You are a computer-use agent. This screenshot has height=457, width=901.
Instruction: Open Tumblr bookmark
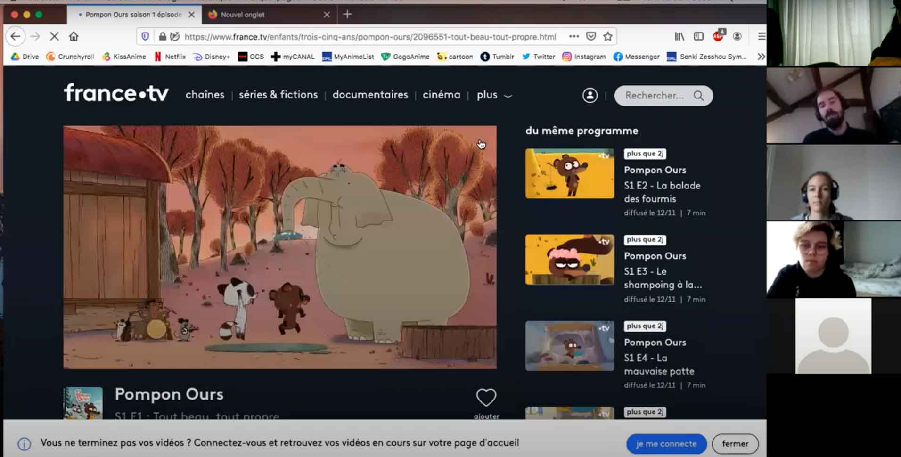click(497, 57)
